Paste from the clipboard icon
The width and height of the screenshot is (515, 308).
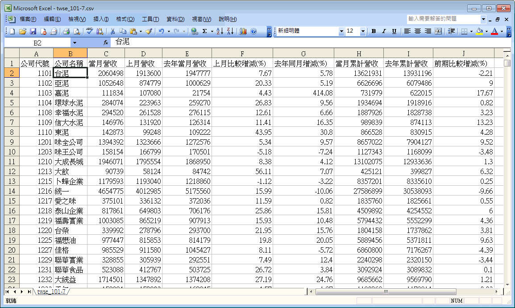[133, 31]
